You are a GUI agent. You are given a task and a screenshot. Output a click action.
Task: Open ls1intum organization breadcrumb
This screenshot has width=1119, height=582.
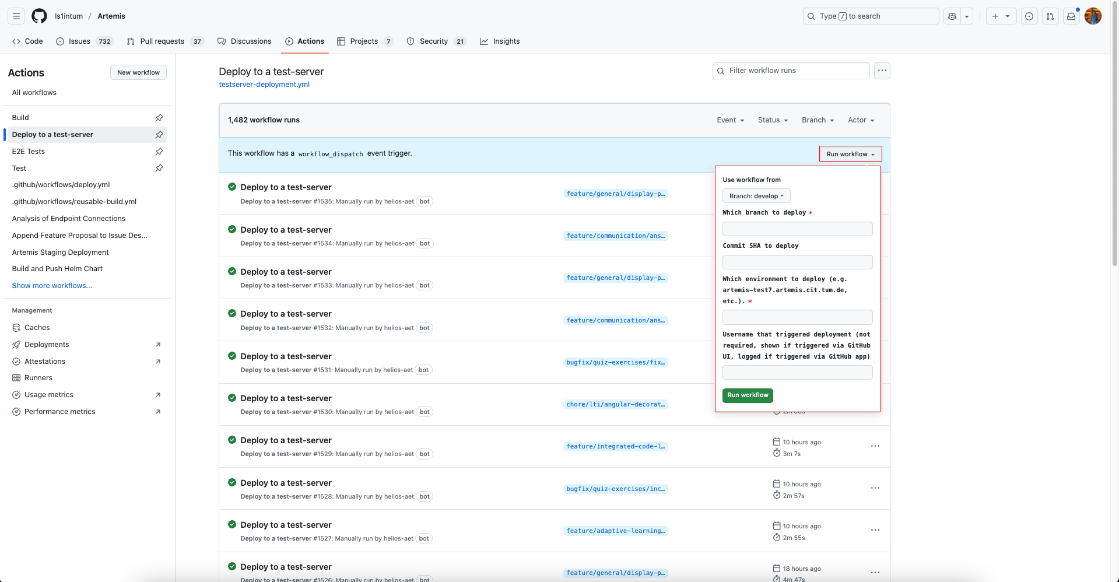pyautogui.click(x=69, y=16)
